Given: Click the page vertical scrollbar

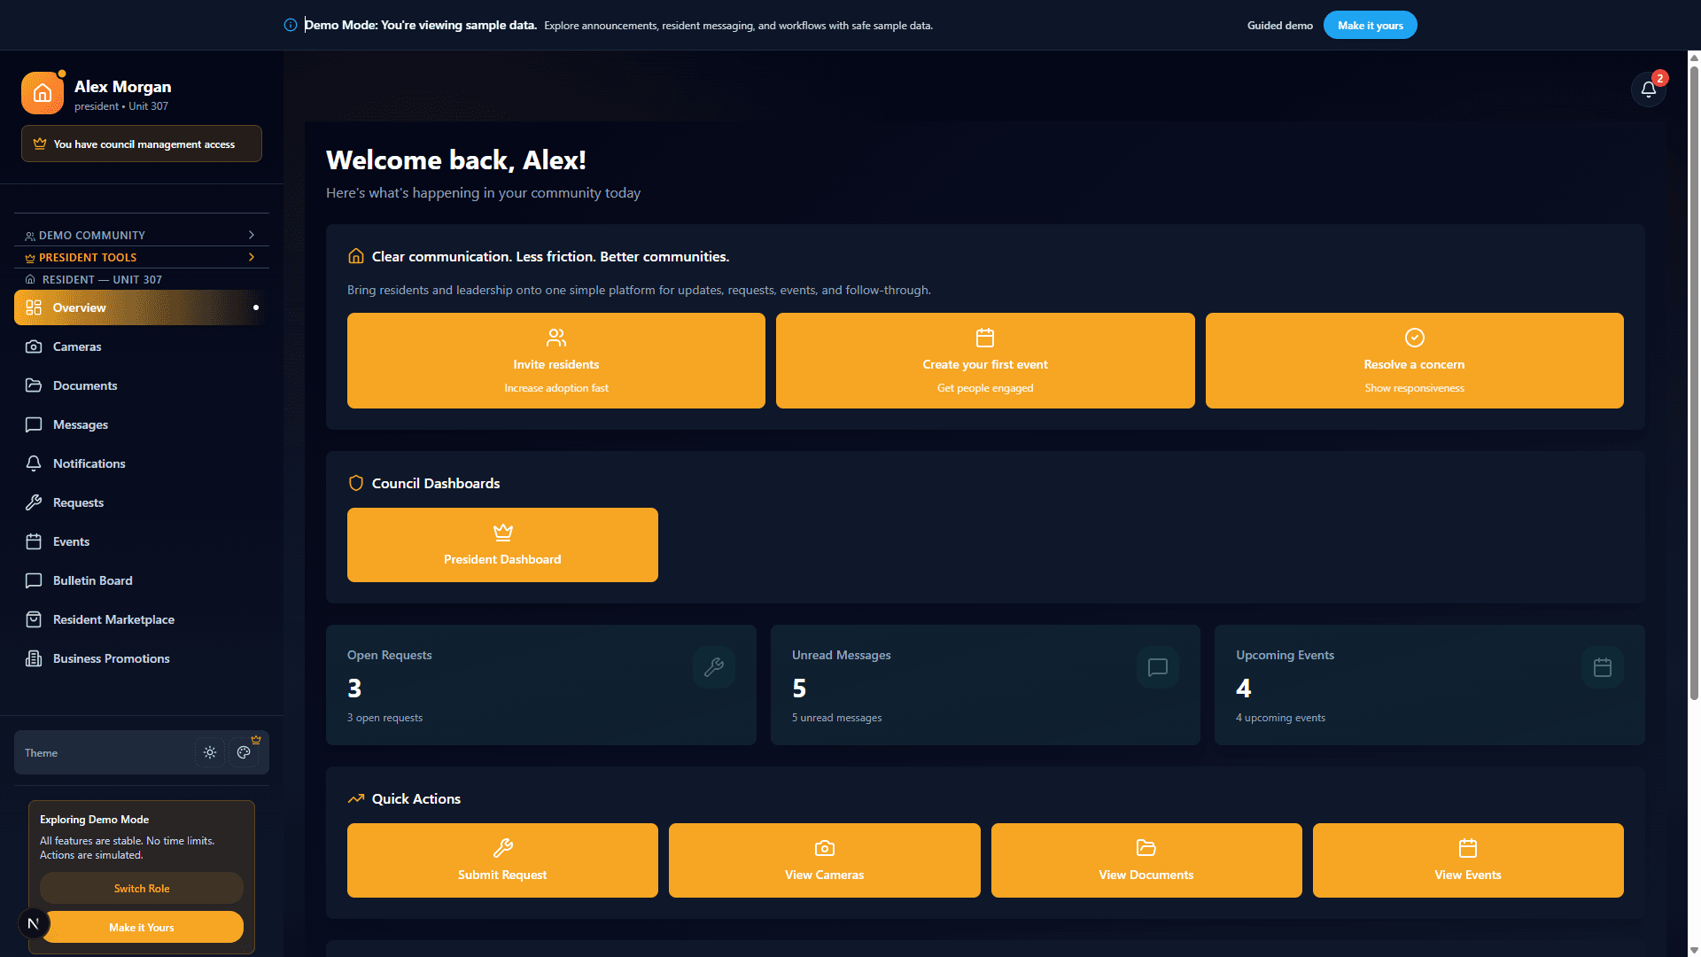Looking at the screenshot, I should coord(1694,381).
